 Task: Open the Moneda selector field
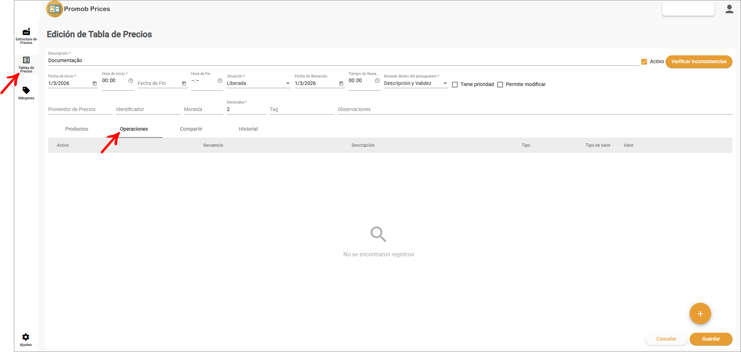203,110
